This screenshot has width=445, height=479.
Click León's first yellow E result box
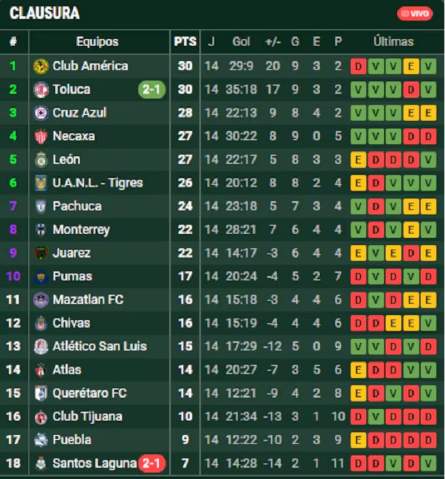point(358,160)
